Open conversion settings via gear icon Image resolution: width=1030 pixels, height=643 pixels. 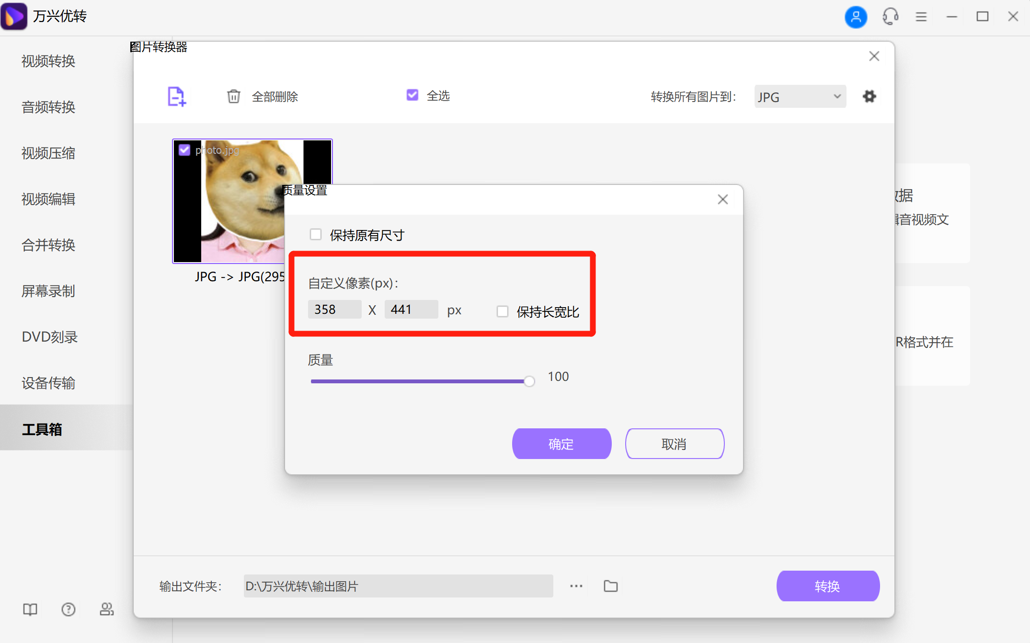[x=870, y=96]
